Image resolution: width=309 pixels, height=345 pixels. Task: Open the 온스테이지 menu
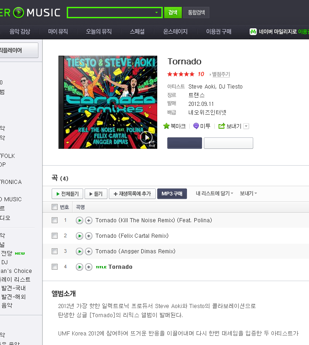(175, 31)
